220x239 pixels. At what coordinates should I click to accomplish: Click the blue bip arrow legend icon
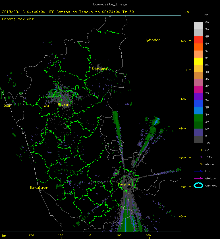tap(198, 171)
